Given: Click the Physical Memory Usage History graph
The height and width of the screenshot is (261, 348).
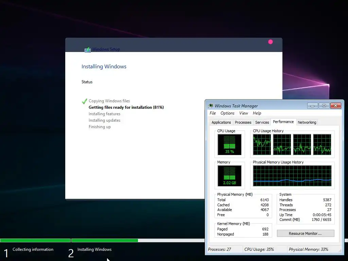Looking at the screenshot, I should click(292, 176).
